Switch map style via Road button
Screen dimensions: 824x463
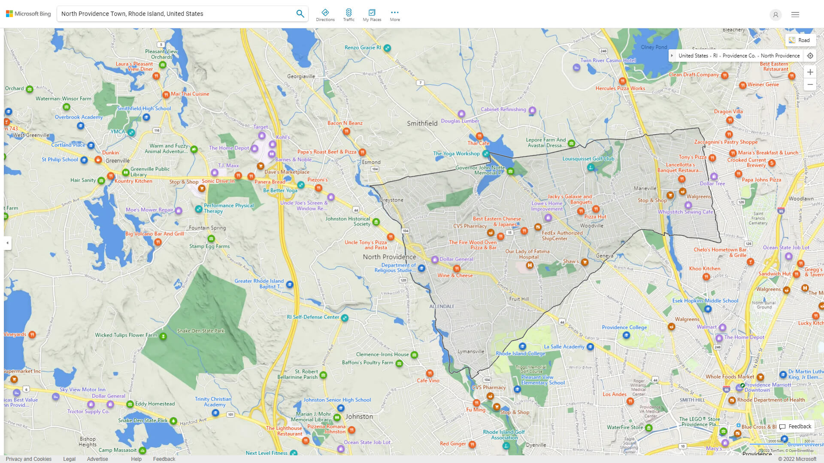point(800,40)
